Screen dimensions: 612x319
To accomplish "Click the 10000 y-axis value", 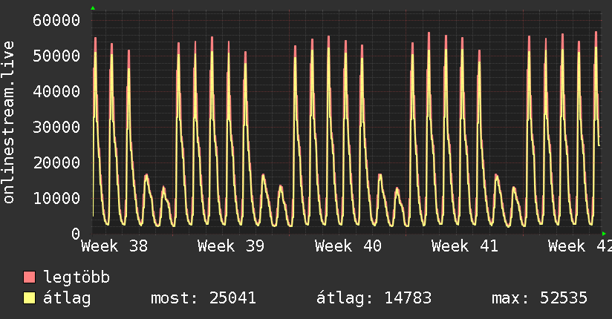I will click(56, 199).
